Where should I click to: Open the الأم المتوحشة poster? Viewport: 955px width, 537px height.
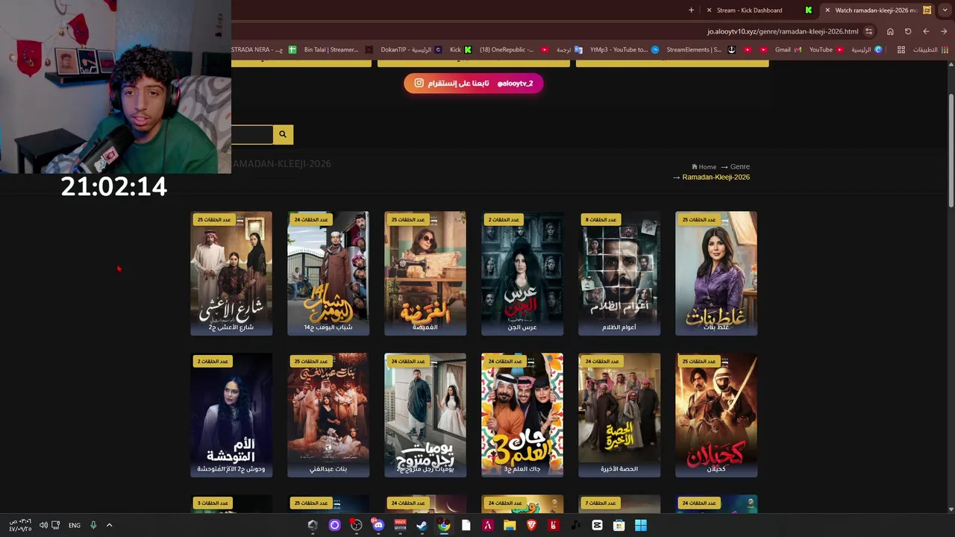coord(231,415)
